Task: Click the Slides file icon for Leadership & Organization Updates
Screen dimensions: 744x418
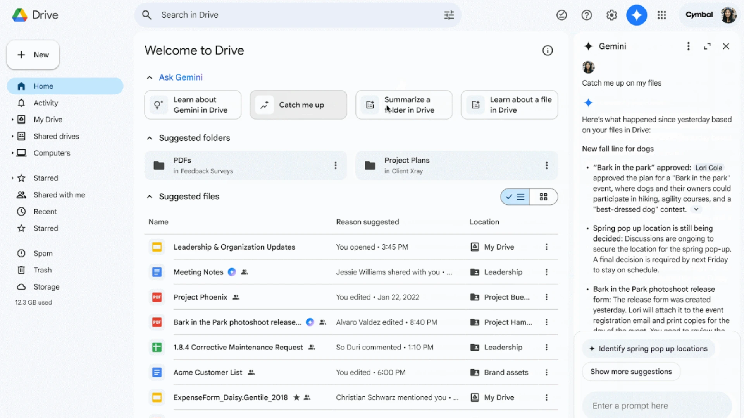Action: pyautogui.click(x=157, y=247)
